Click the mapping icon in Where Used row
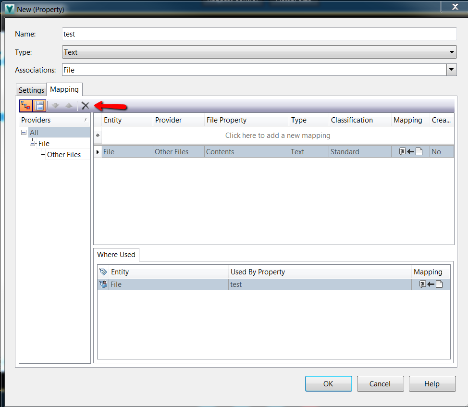This screenshot has height=407, width=468. click(430, 284)
